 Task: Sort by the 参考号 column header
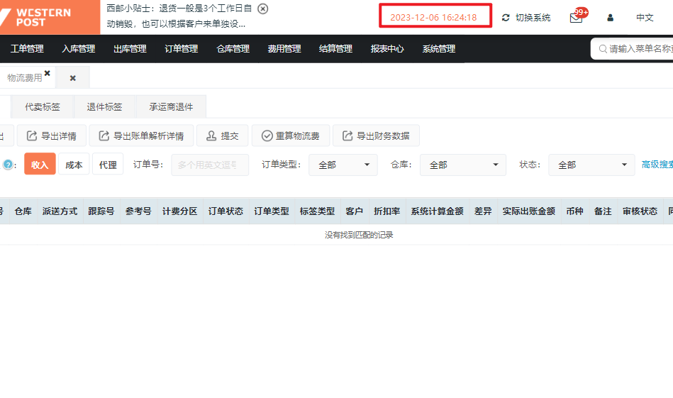tap(138, 211)
